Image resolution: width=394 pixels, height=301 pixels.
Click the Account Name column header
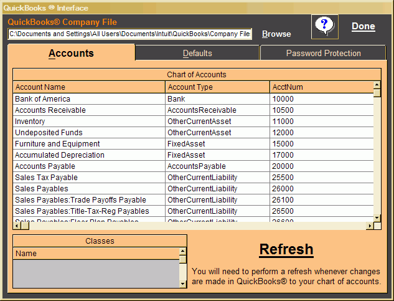point(89,87)
